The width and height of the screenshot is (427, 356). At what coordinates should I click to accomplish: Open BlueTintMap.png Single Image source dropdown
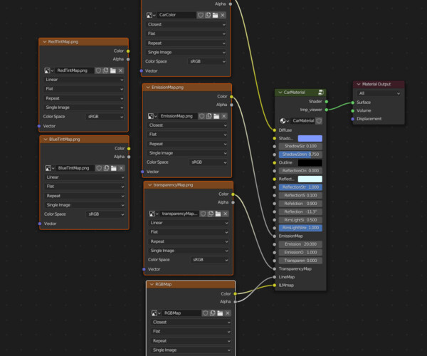85,205
